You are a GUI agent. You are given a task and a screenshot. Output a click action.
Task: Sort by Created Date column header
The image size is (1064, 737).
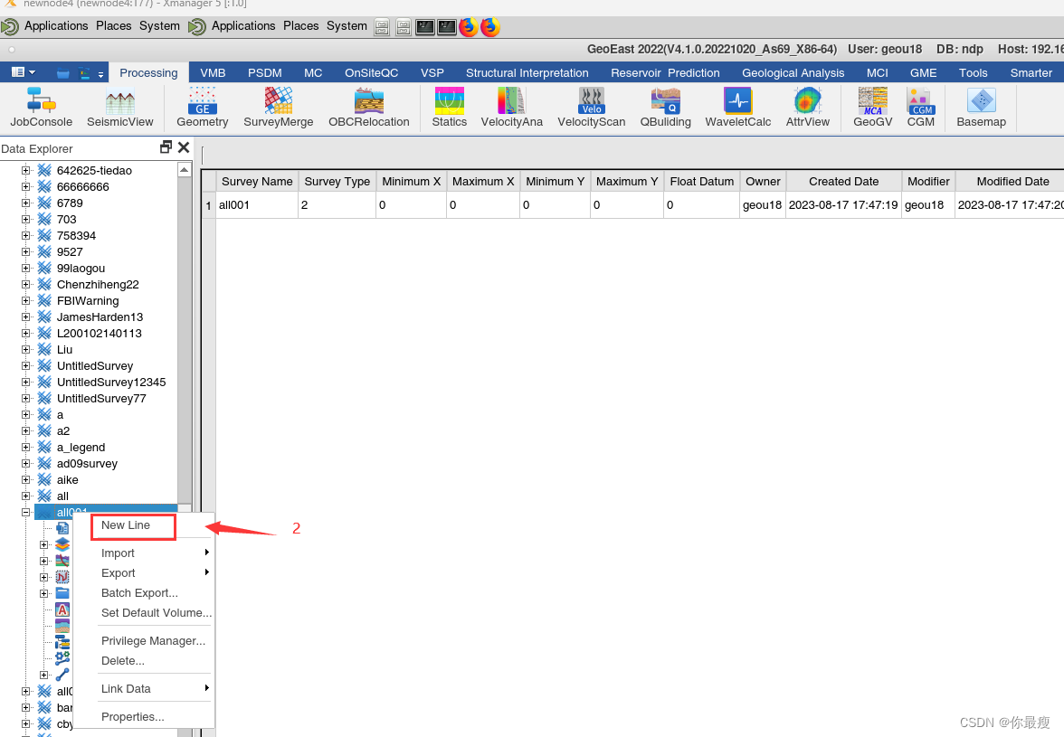pyautogui.click(x=843, y=181)
